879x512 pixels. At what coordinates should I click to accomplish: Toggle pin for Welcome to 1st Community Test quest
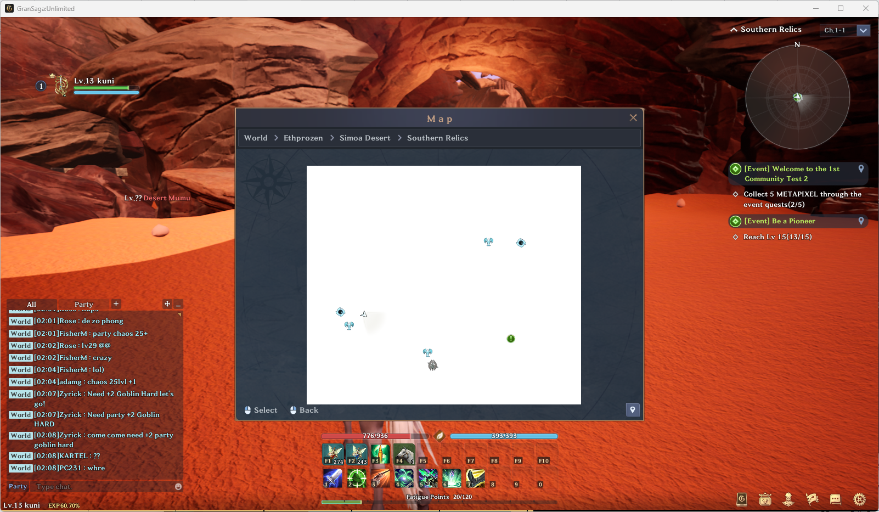[861, 169]
